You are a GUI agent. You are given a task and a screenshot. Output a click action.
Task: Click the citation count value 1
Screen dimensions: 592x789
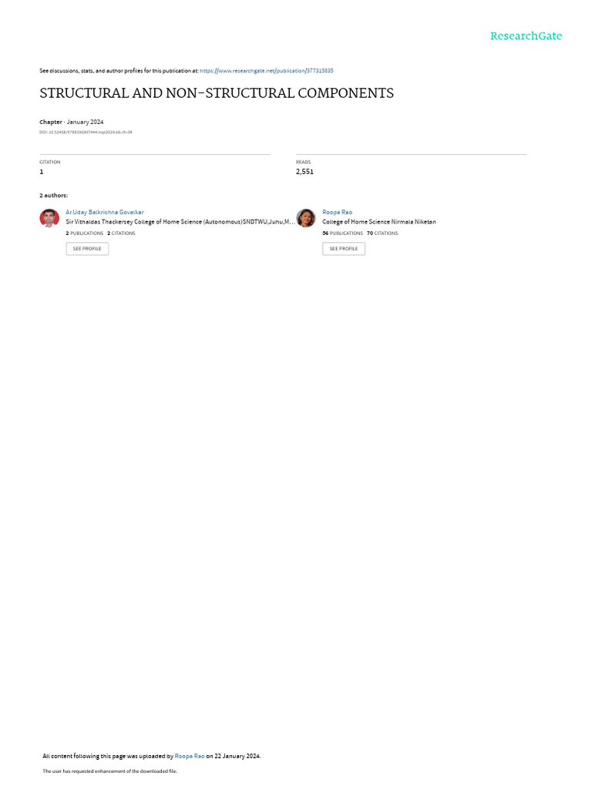click(42, 172)
